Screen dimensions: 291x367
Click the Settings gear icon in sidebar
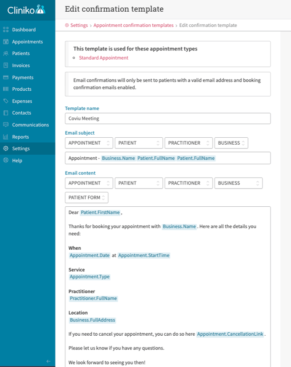[6, 149]
